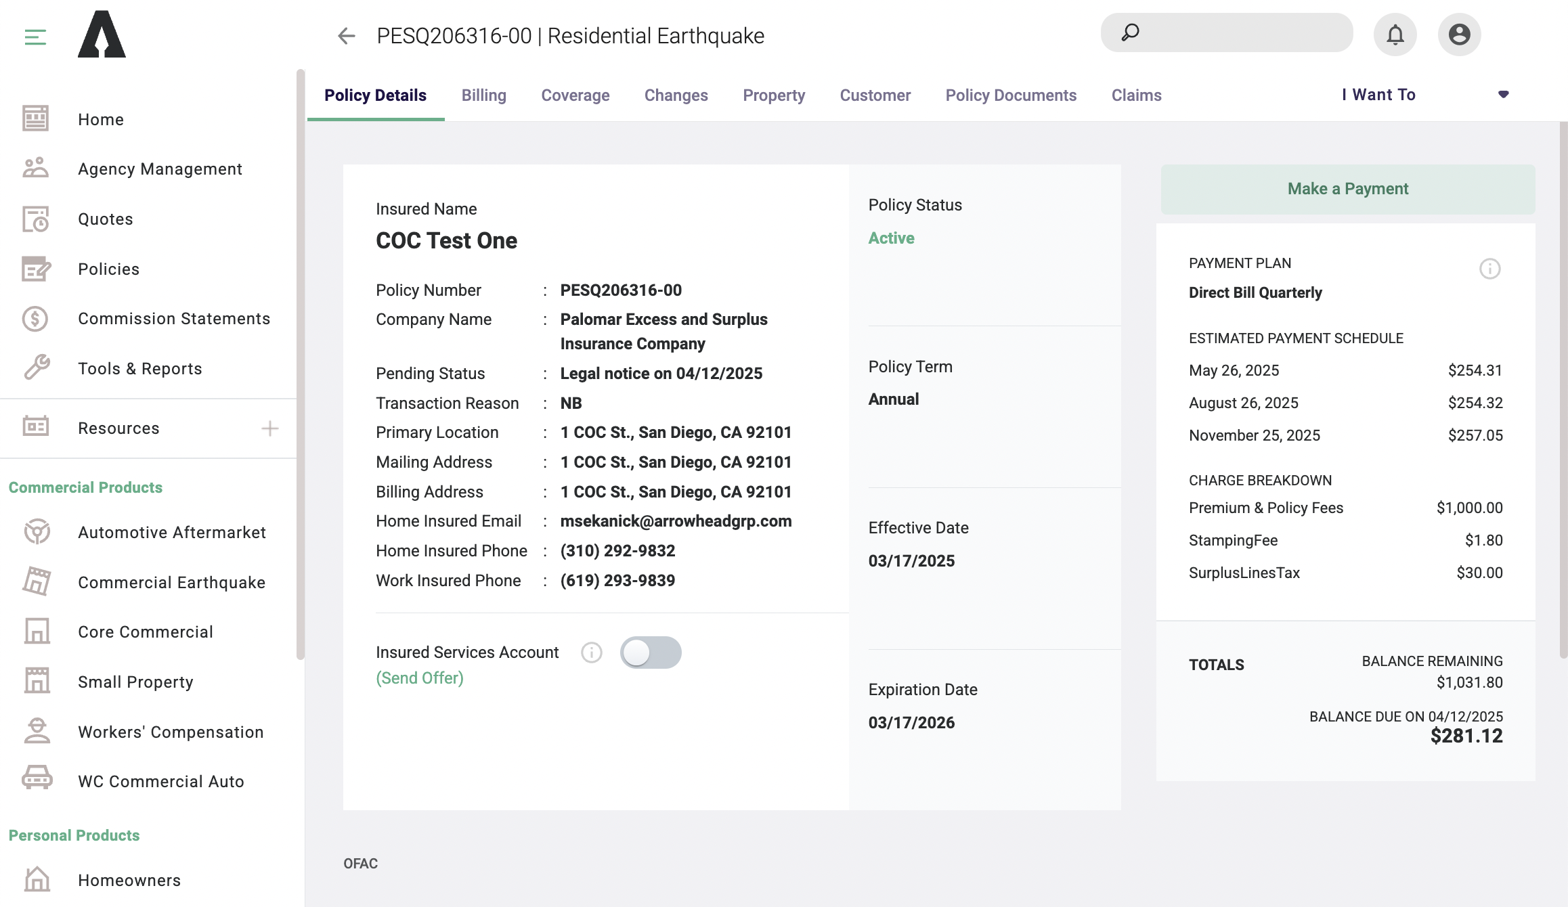Open the user profile avatar
Screen dimensions: 1568x907
[x=1460, y=33]
